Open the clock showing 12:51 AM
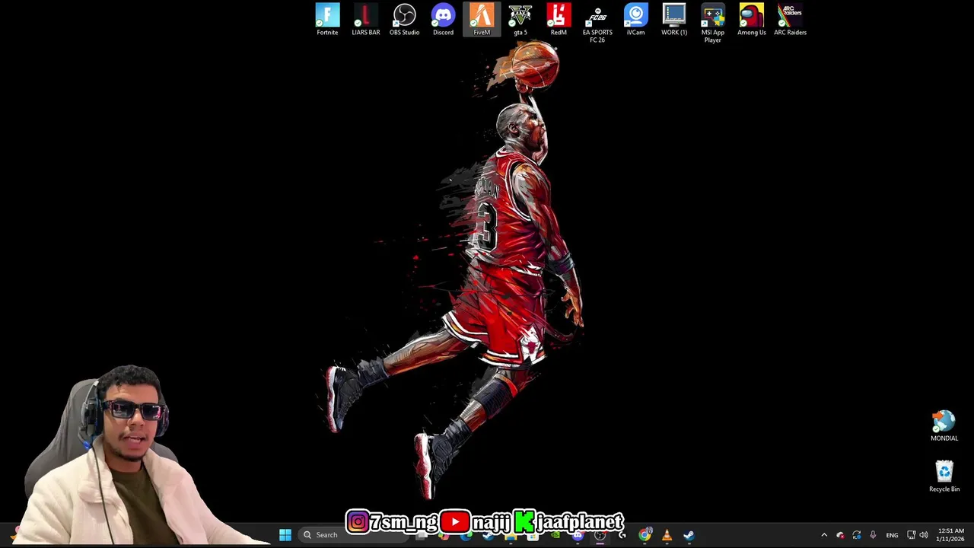This screenshot has width=974, height=548. 950,535
